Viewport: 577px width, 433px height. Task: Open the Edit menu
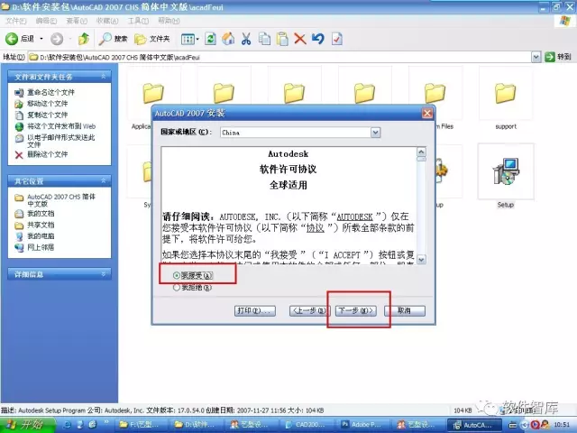point(46,21)
